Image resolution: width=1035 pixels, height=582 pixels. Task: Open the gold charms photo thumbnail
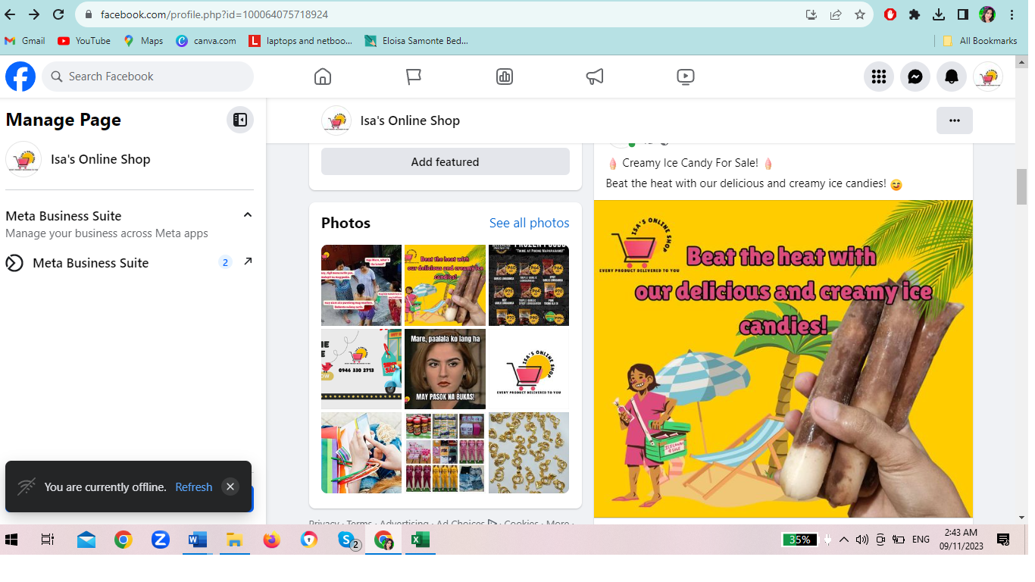point(529,453)
